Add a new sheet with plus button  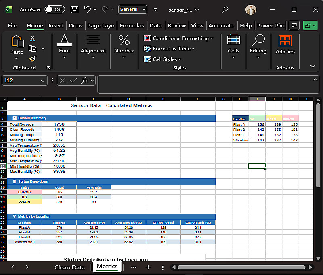148,267
